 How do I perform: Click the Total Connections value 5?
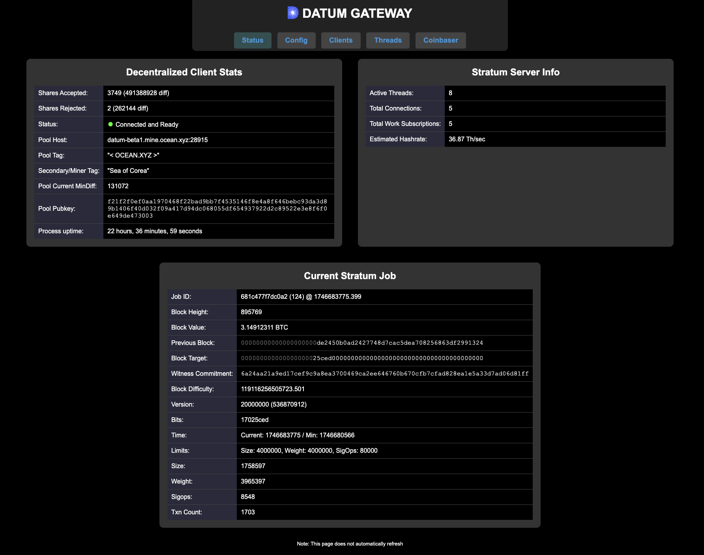pyautogui.click(x=450, y=109)
